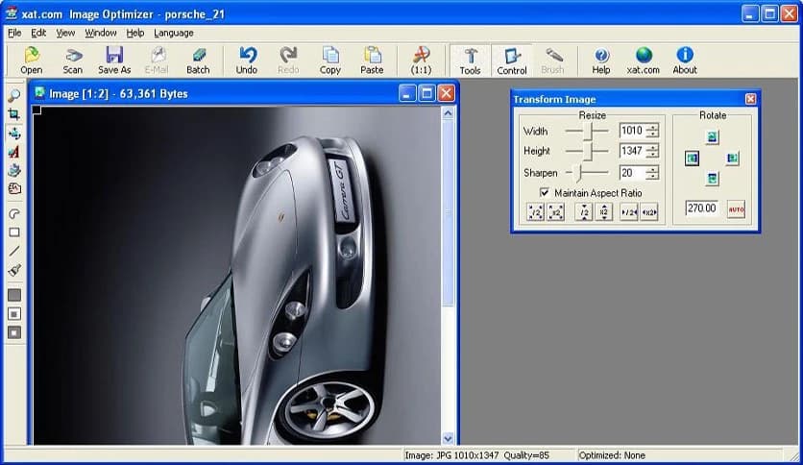This screenshot has height=465, width=803.
Task: Click the horizontal-arrows /2 width button
Action: 629,211
